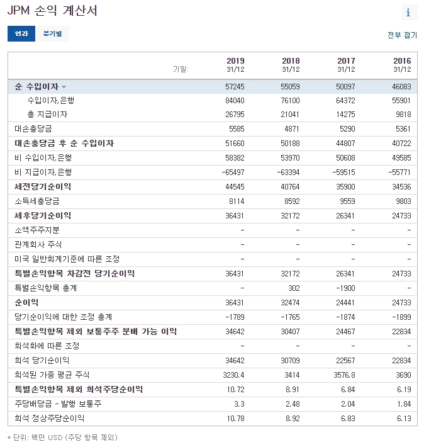This screenshot has height=447, width=424.
Task: Click the value 302 in 특별손익항목 총계 row
Action: pyautogui.click(x=294, y=288)
